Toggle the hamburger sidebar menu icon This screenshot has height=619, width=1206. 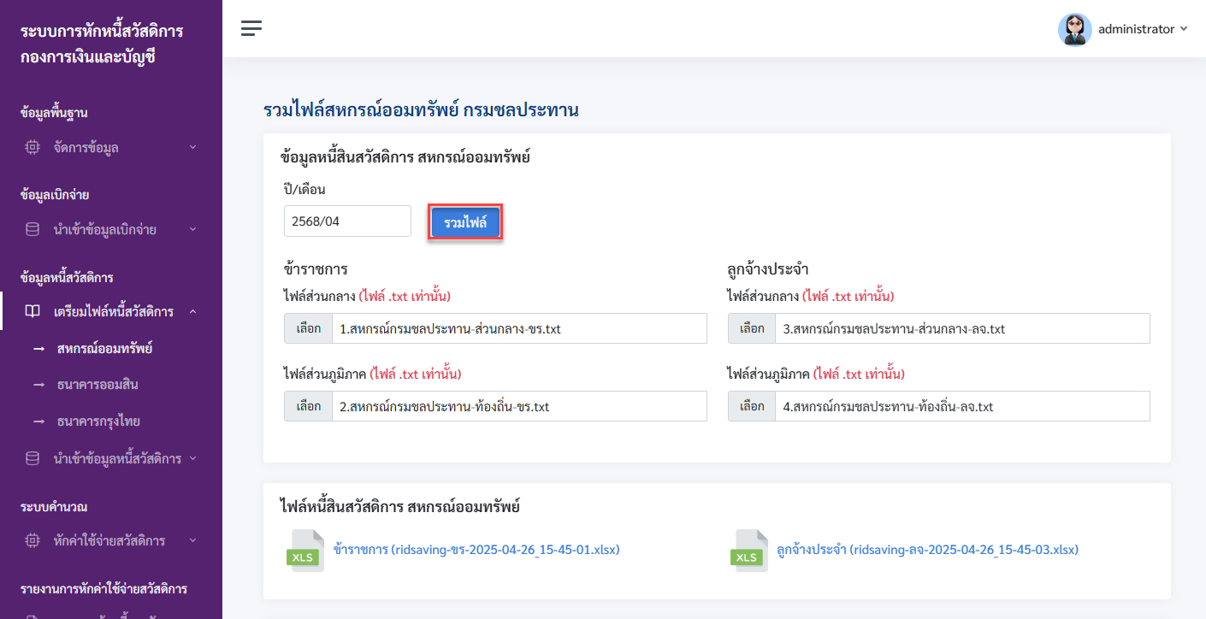251,29
